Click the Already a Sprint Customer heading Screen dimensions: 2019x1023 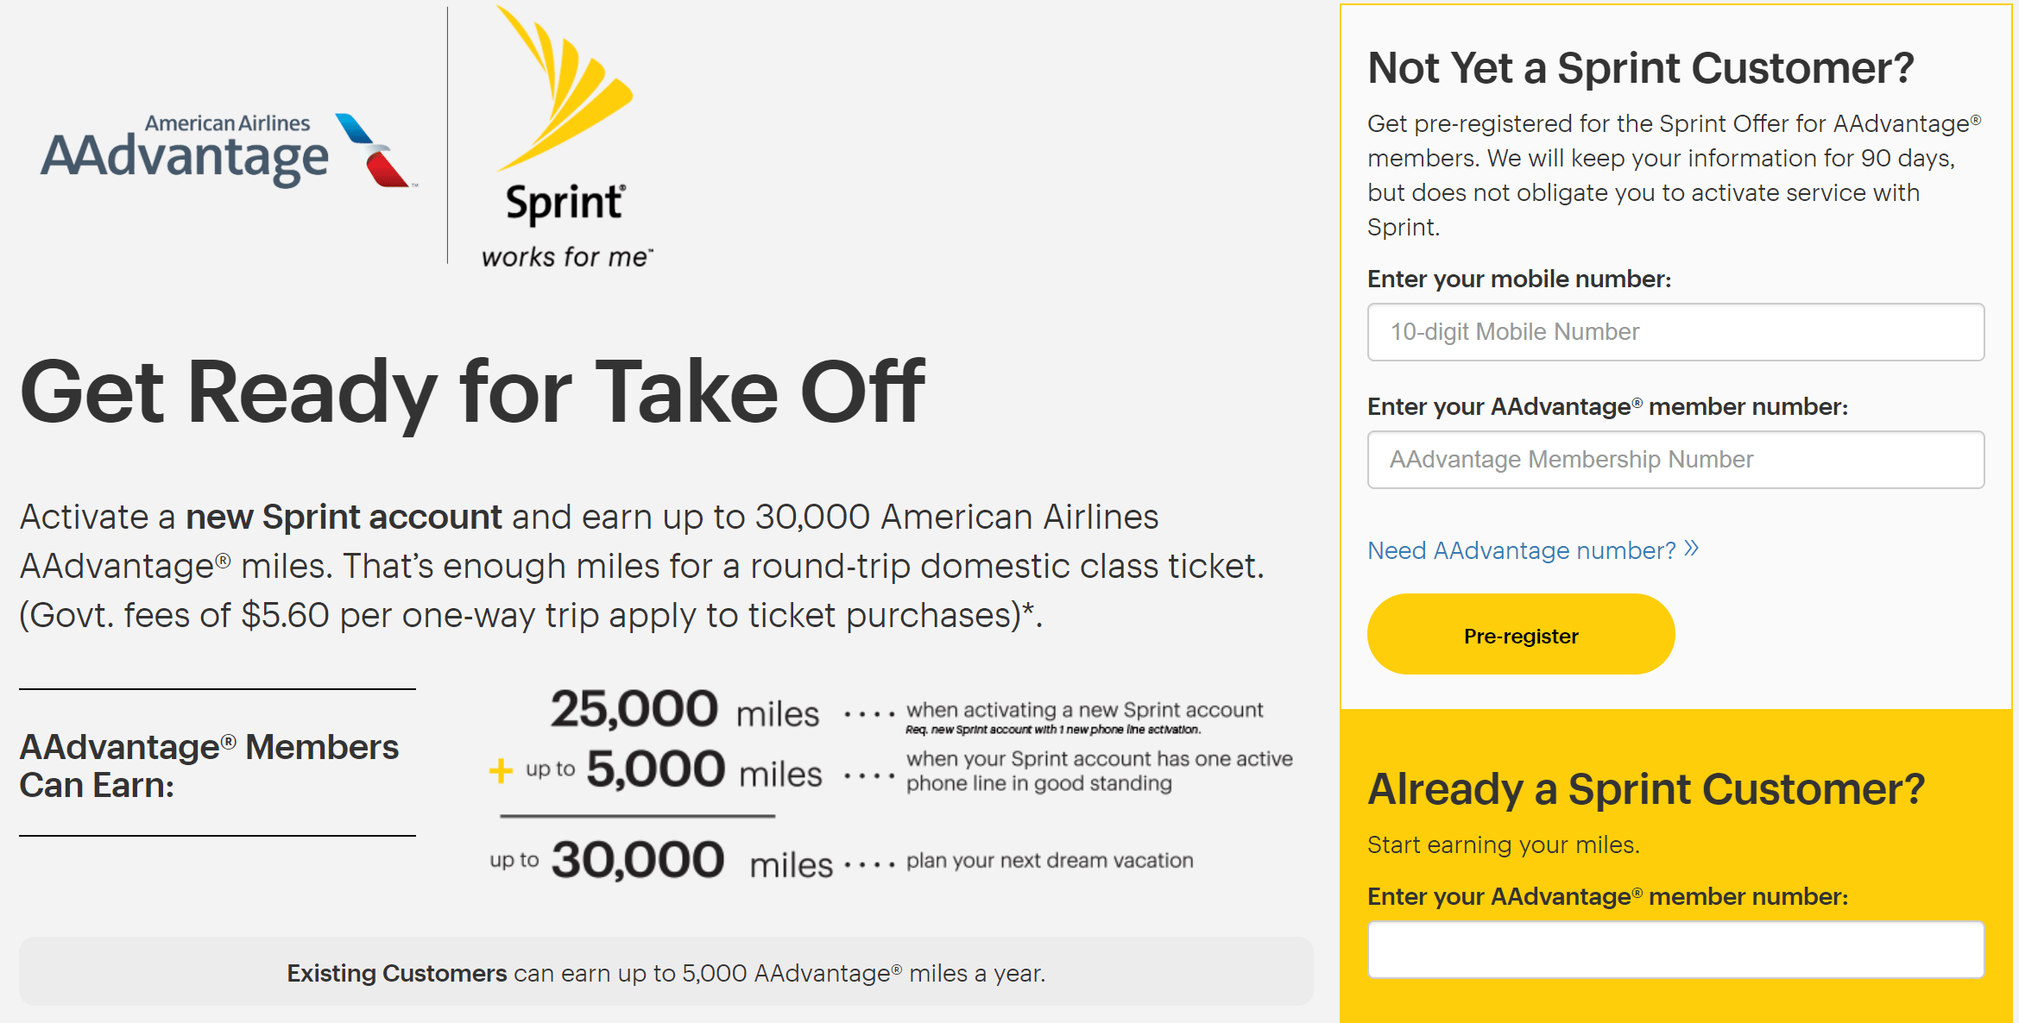[x=1646, y=789]
